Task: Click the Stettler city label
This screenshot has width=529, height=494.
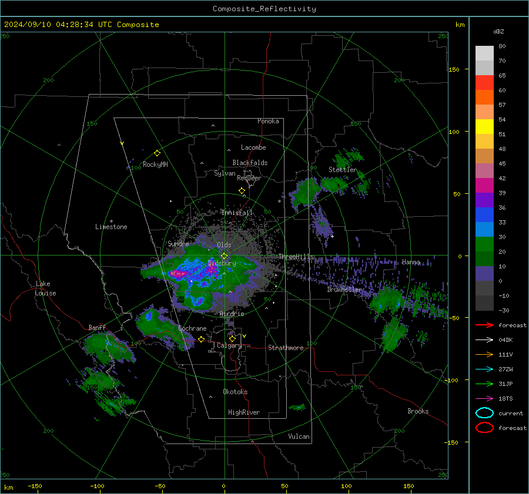Action: 343,170
